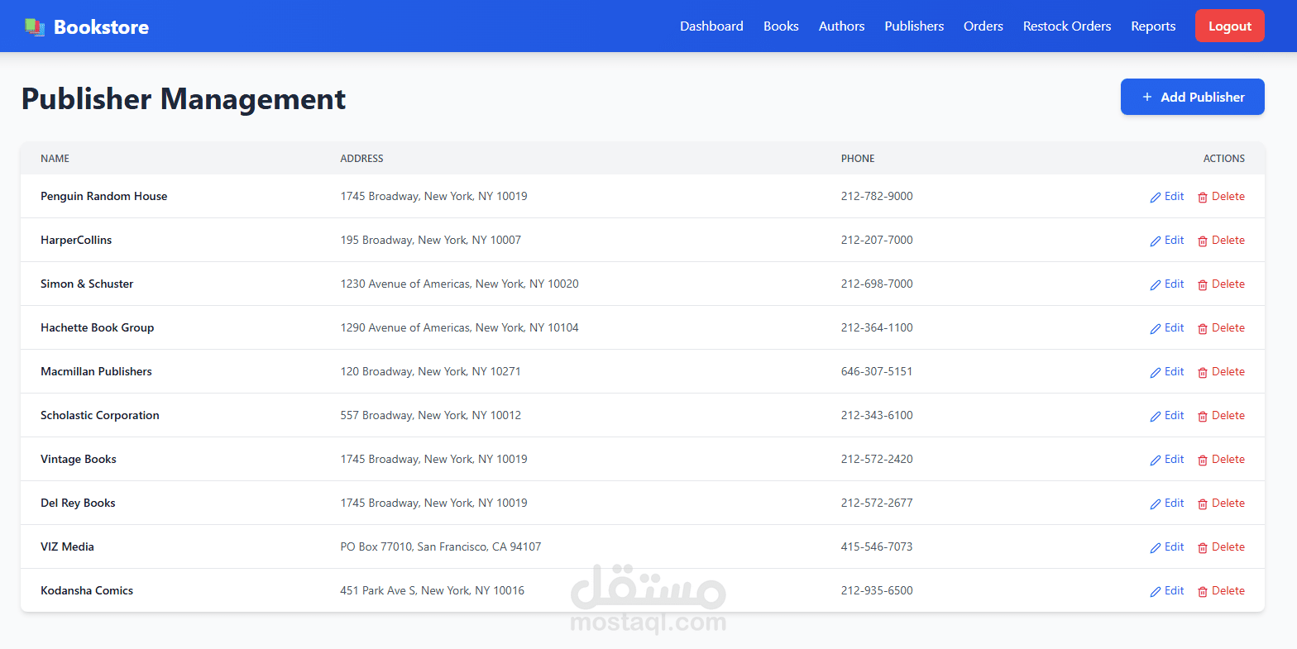
Task: Click the trash Delete icon for Vintage Books
Action: 1203,461
